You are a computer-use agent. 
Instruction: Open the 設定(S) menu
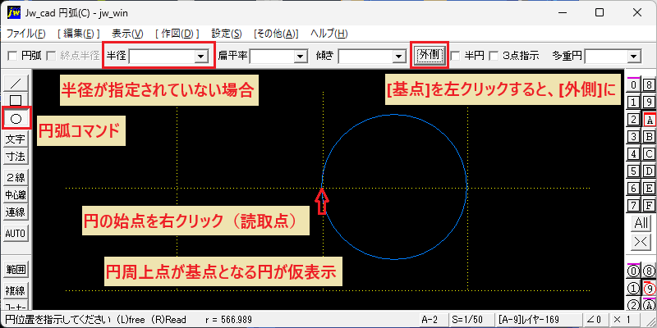point(227,34)
